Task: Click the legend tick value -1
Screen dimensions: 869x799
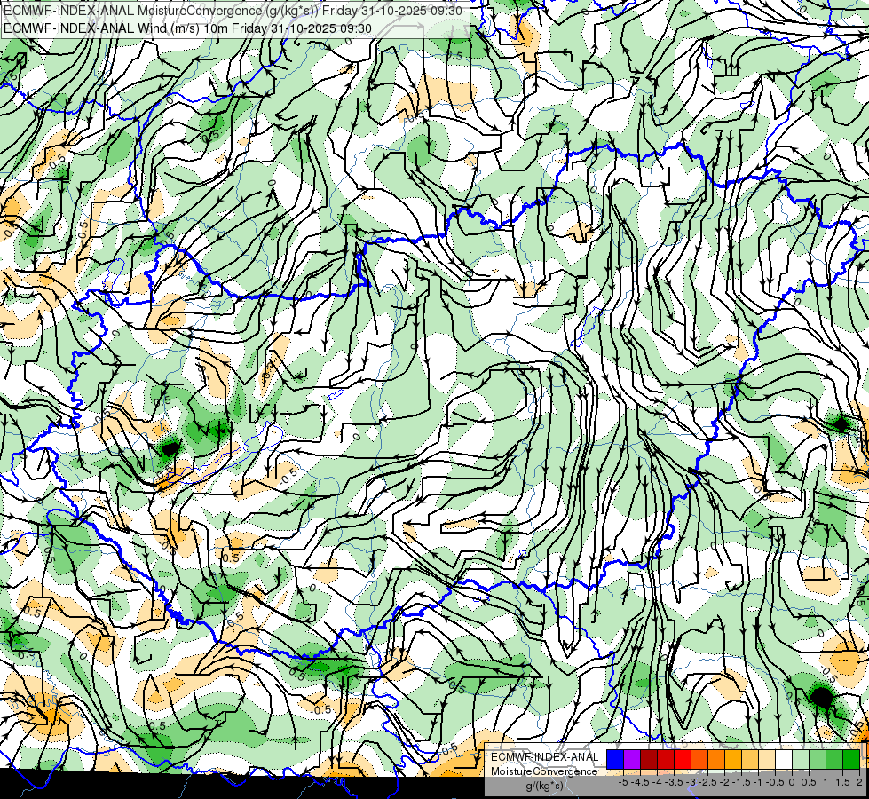Action: [x=758, y=782]
